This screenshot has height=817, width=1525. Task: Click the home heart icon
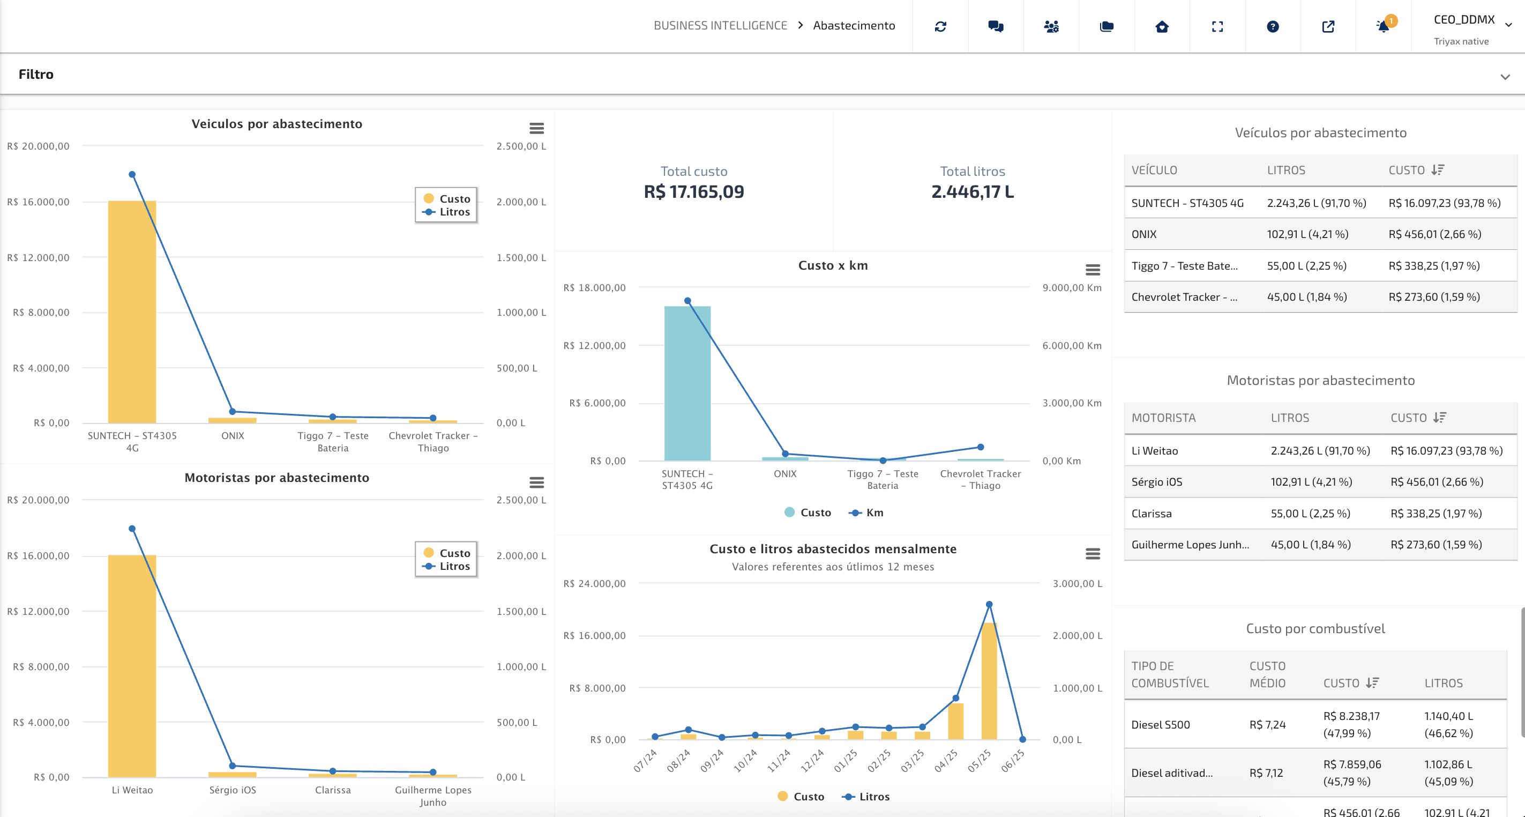pos(1162,27)
